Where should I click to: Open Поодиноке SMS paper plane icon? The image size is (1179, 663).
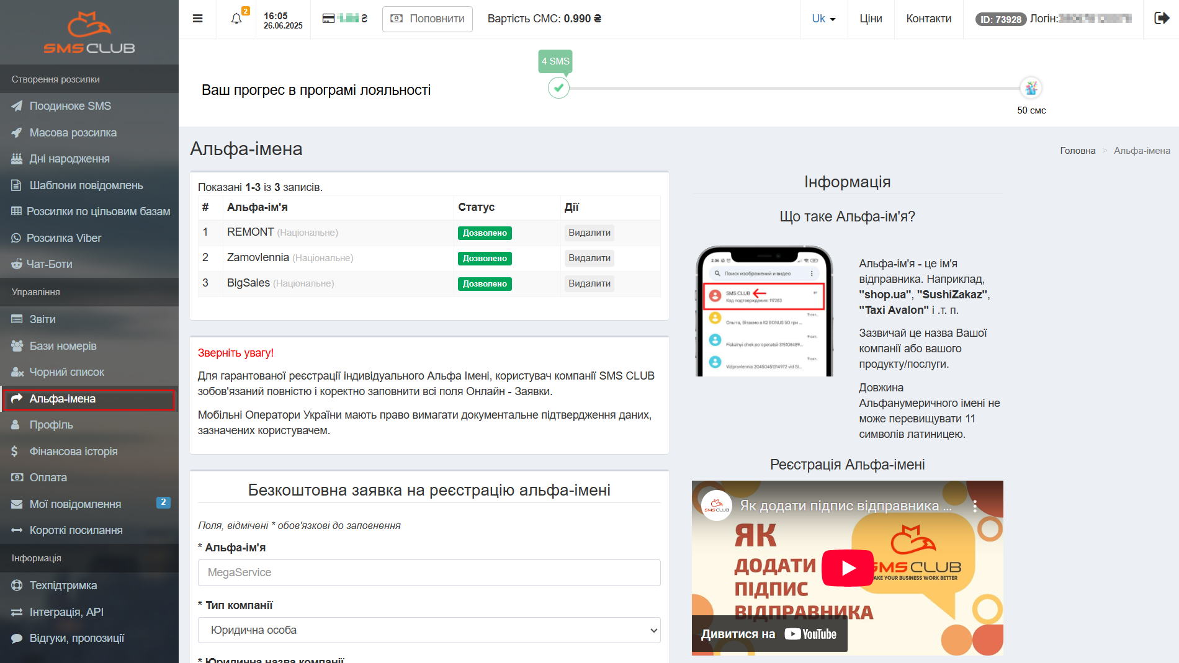[17, 106]
